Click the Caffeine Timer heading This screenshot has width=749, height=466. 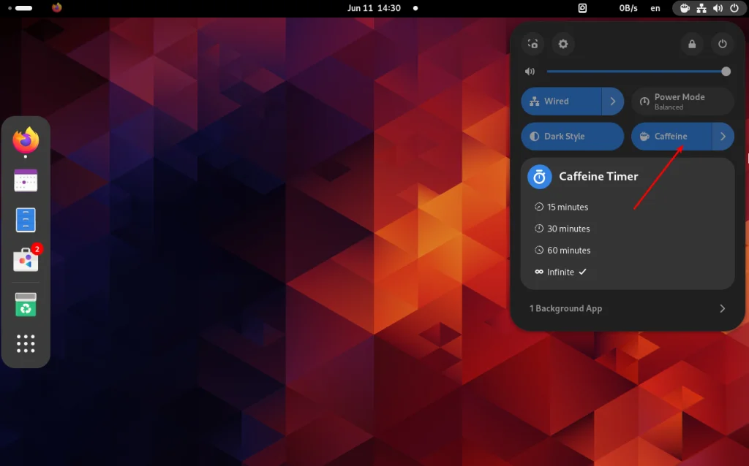pos(598,177)
